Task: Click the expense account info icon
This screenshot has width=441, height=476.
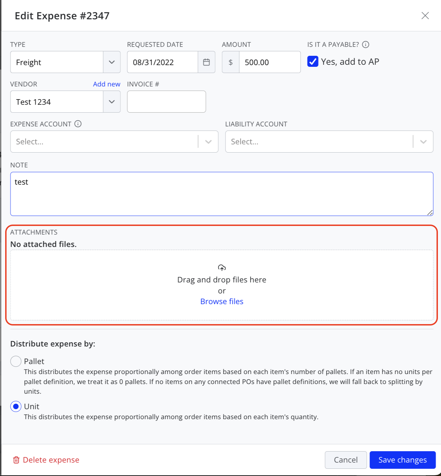Action: point(78,124)
